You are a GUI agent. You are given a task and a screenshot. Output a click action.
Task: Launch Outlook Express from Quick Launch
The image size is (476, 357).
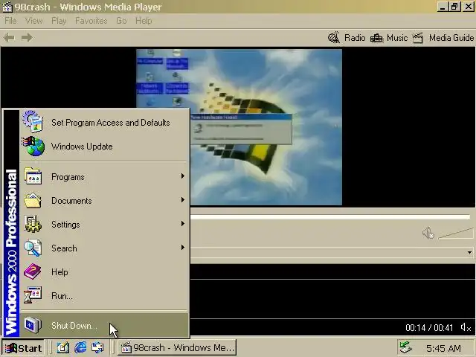(x=97, y=347)
